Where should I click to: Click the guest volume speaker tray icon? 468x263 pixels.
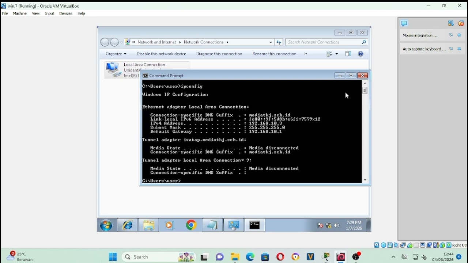[337, 226]
